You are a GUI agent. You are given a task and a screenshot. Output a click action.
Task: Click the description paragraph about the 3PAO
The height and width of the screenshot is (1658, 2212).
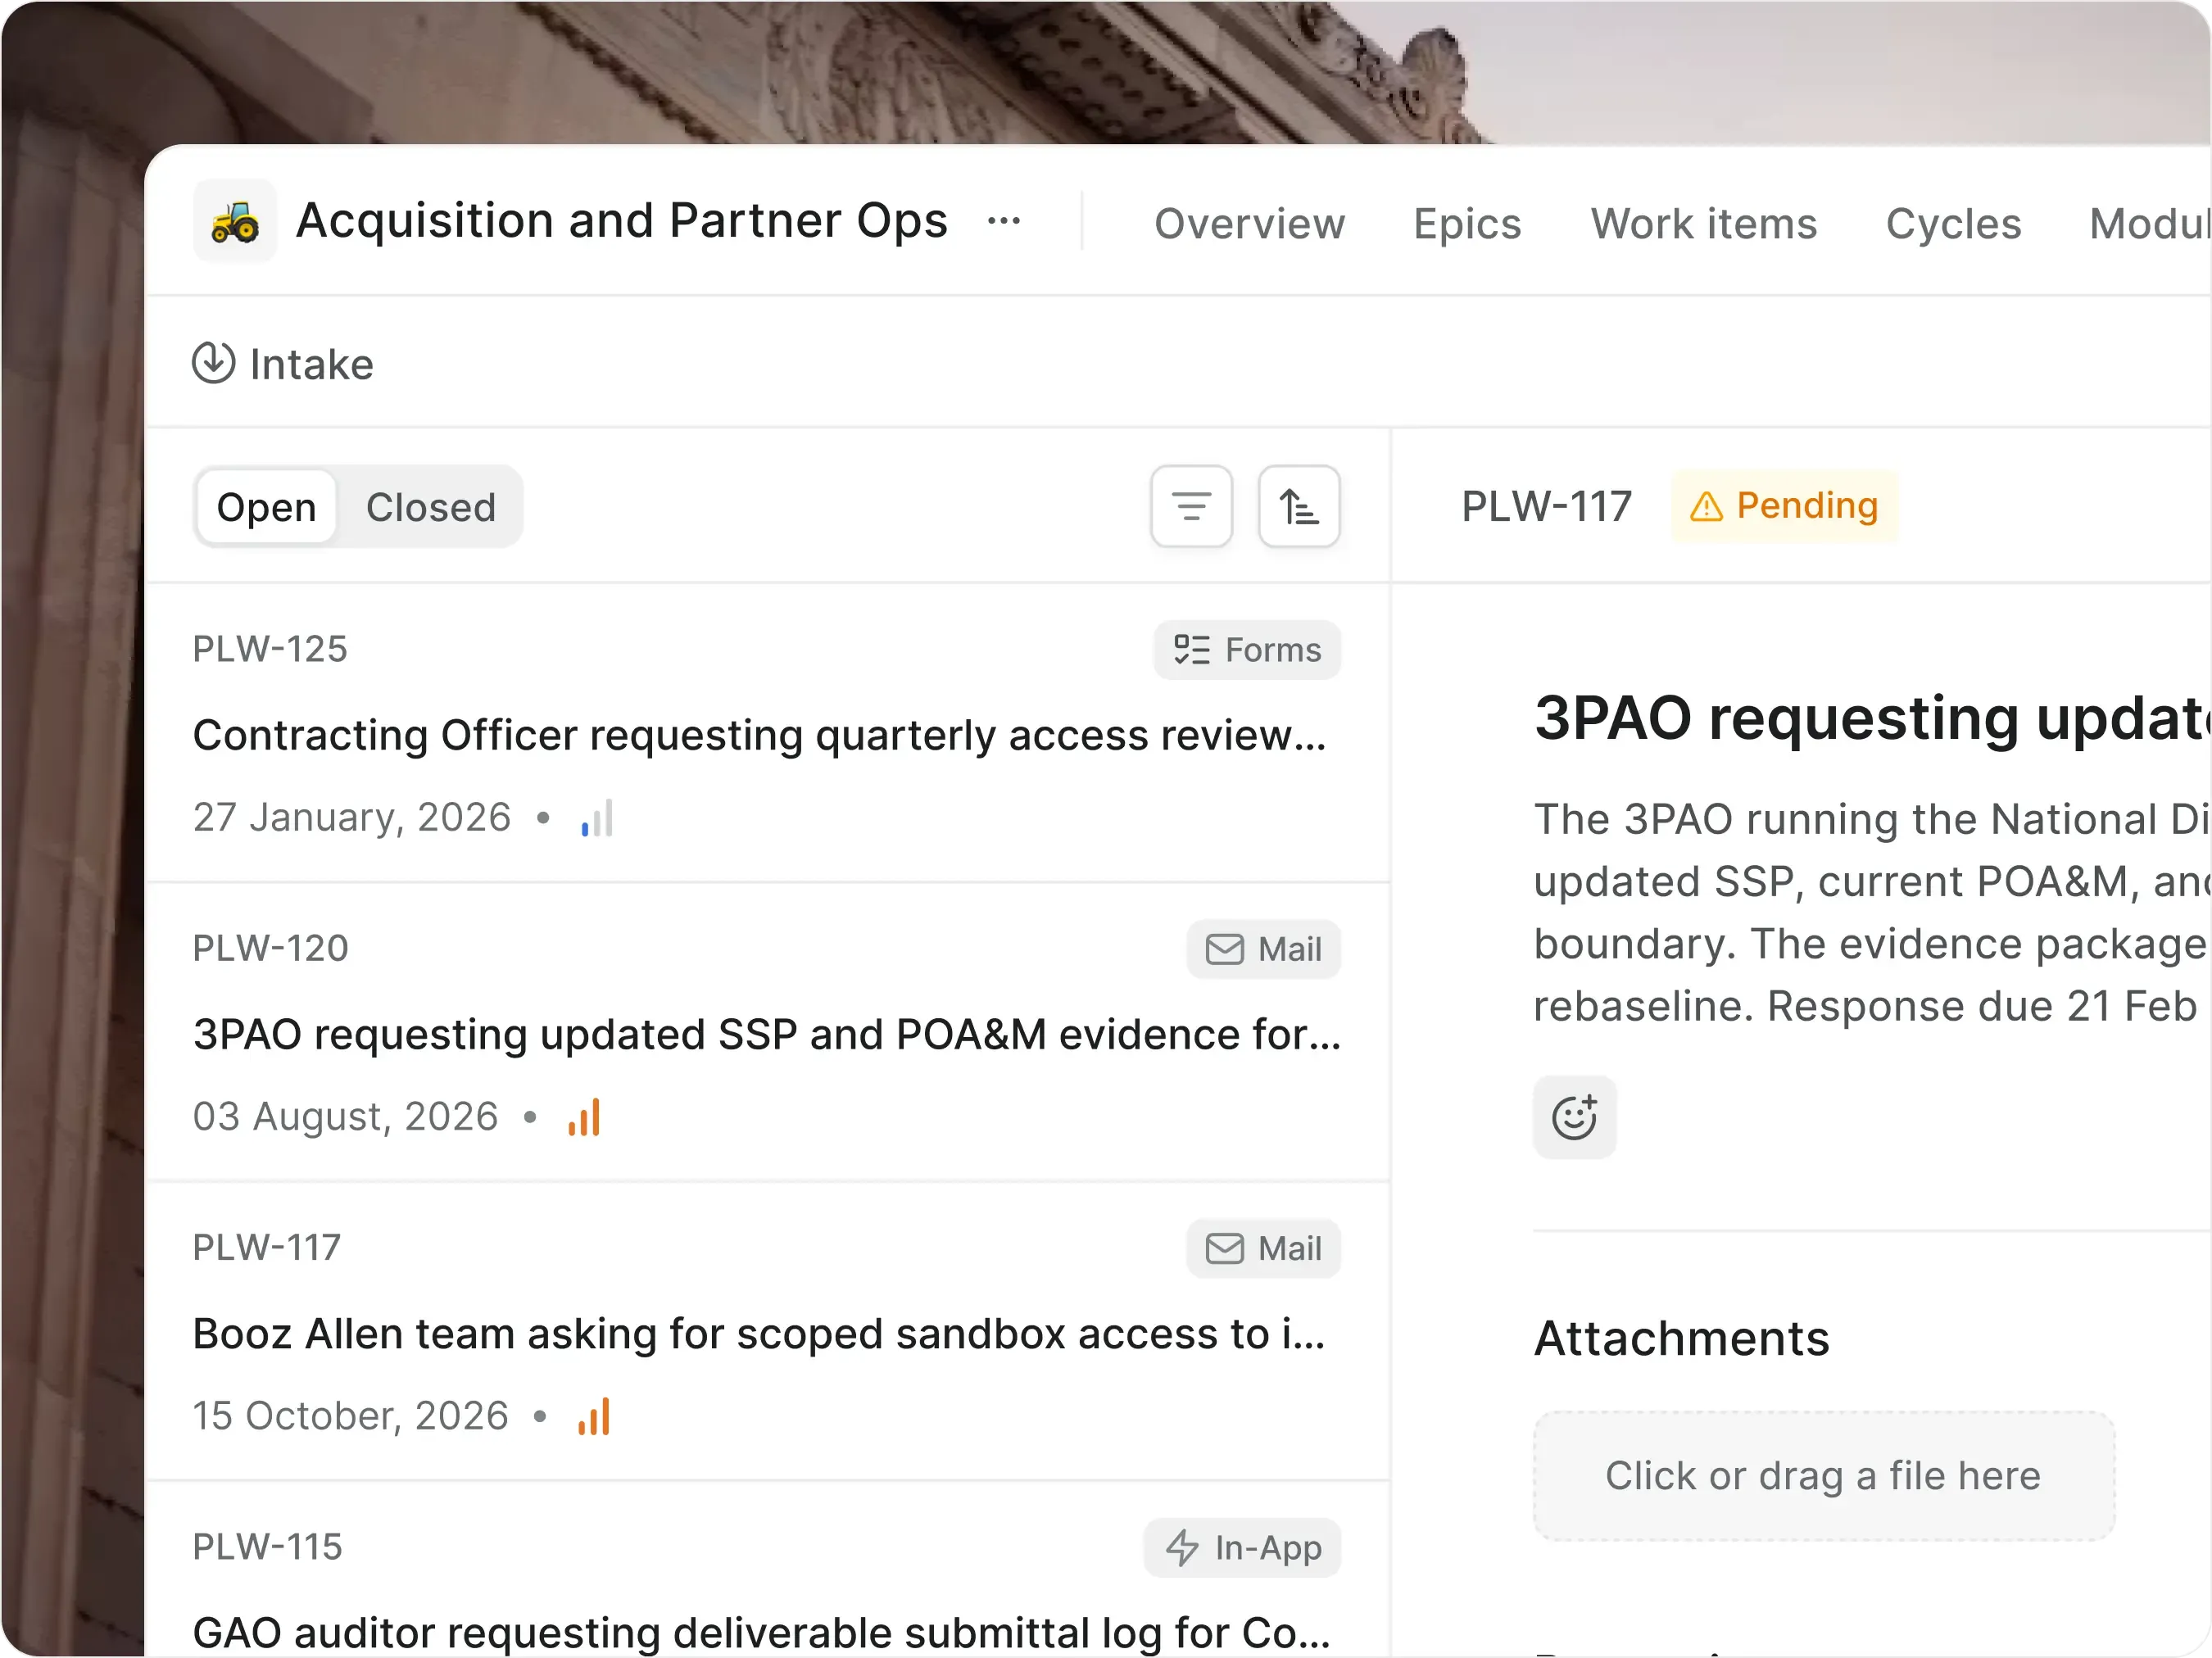pos(1872,912)
